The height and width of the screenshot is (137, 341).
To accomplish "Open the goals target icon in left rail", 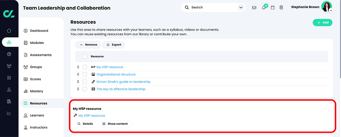I will 9,54.
